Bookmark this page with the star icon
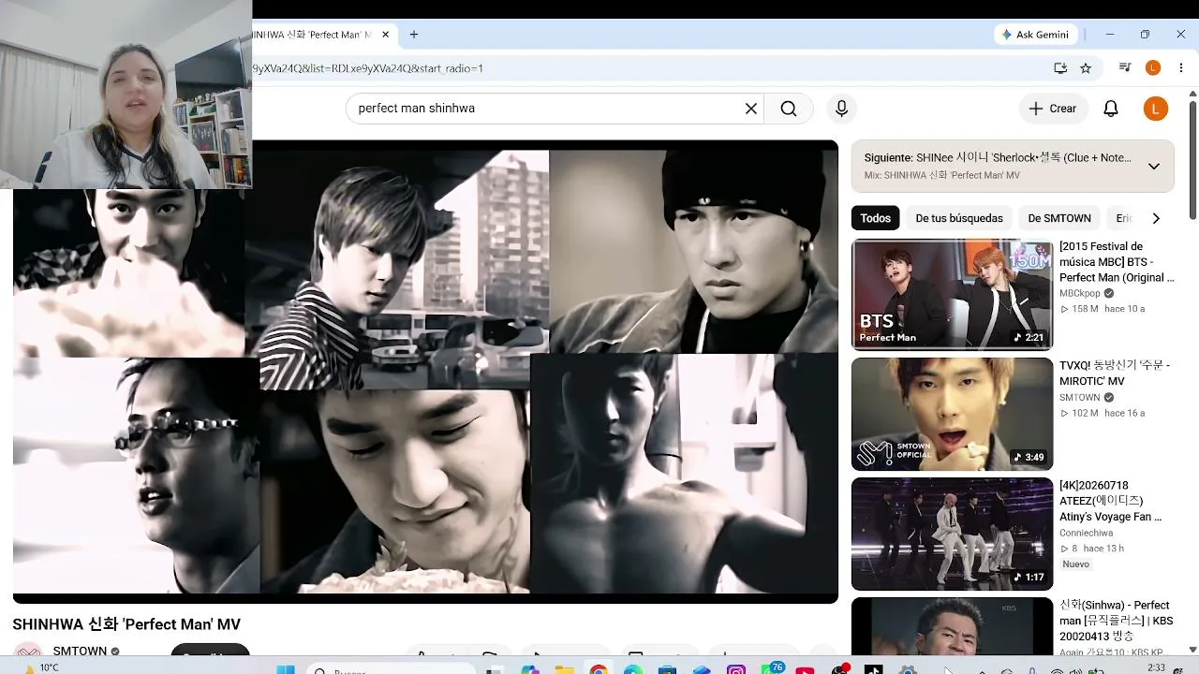This screenshot has width=1199, height=674. coord(1086,68)
